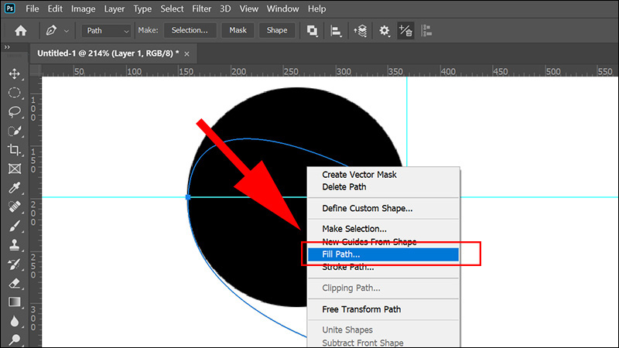619x348 pixels.
Task: Open the Layer menu
Action: [115, 9]
